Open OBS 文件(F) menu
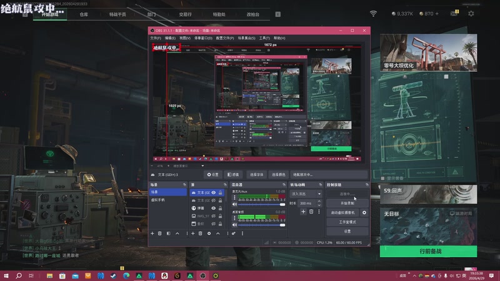 click(156, 38)
